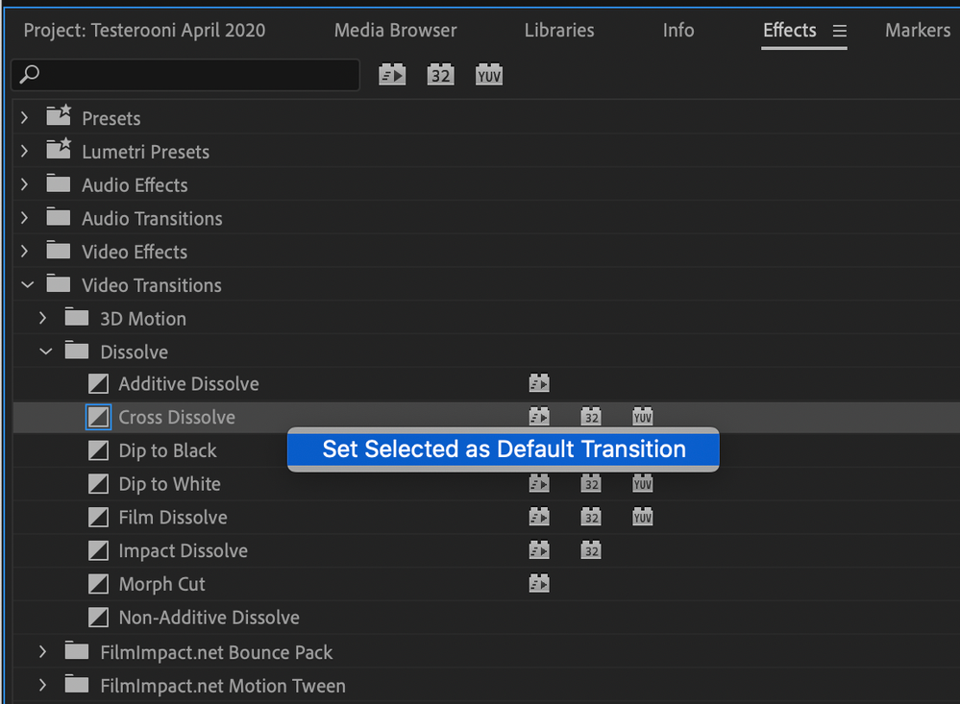Collapse the Dissolve folder
The width and height of the screenshot is (960, 704).
click(45, 352)
